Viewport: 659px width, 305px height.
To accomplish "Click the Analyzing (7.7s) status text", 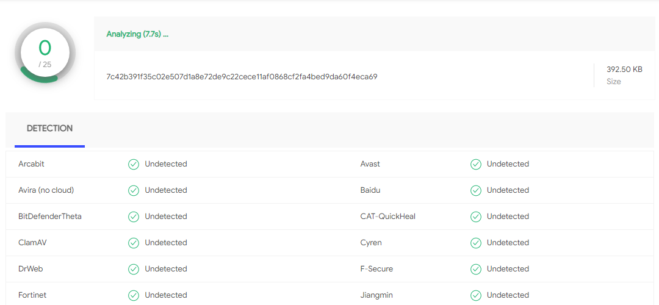I will coord(137,34).
